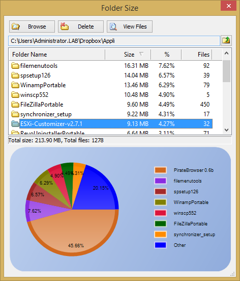Select the FileZillaPortable row name
Image resolution: width=240 pixels, height=281 pixels.
point(42,105)
